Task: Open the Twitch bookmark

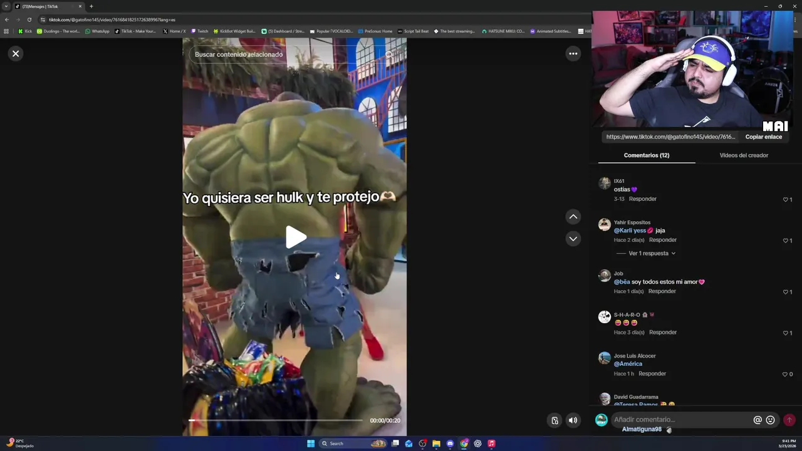Action: (199, 31)
